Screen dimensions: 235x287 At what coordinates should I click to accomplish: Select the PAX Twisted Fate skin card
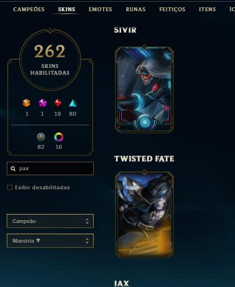click(x=144, y=215)
